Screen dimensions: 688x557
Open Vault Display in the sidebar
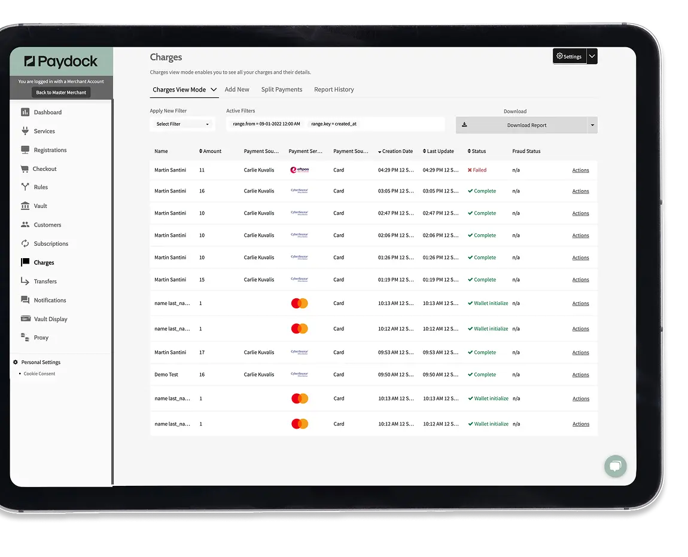click(x=50, y=319)
